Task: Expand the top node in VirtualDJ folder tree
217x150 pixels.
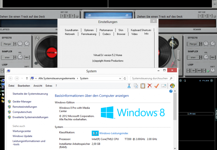Action: click(1, 80)
